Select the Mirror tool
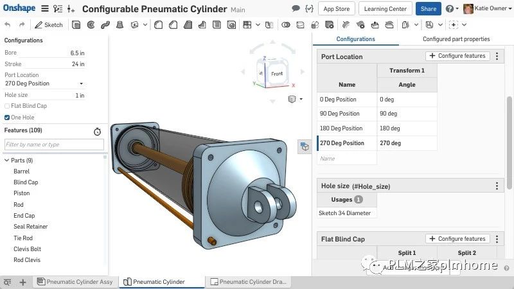 pyautogui.click(x=269, y=25)
